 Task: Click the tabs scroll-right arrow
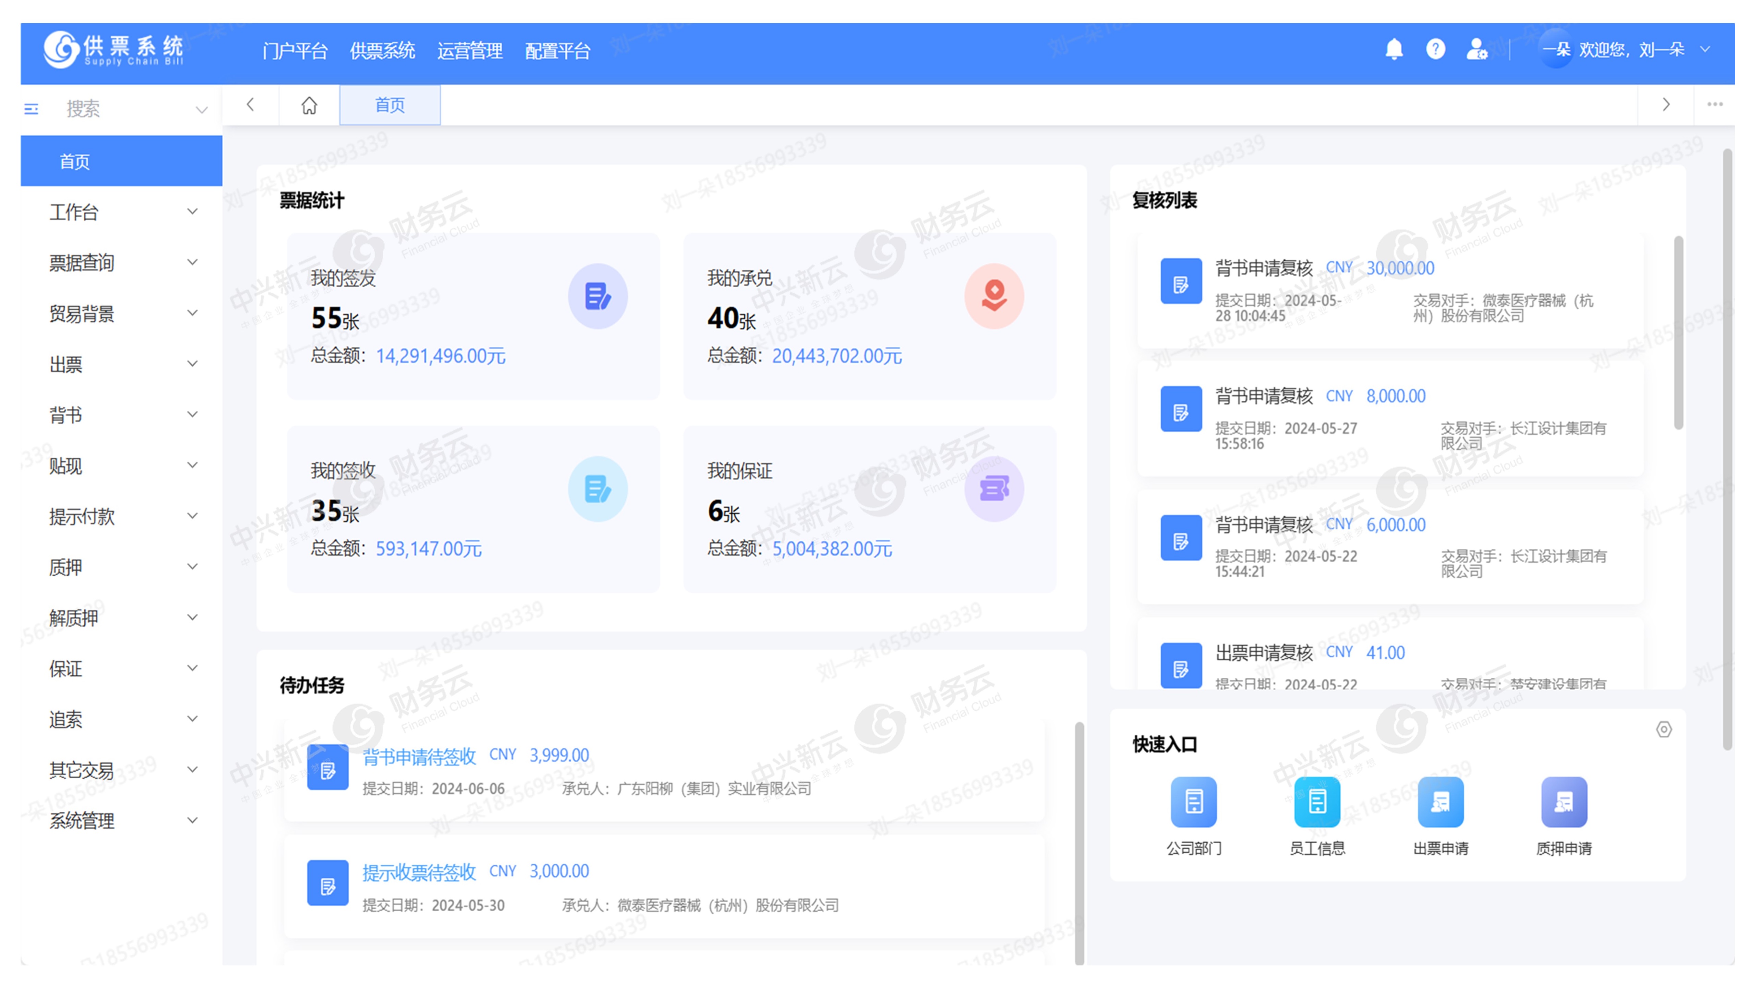[x=1665, y=105]
